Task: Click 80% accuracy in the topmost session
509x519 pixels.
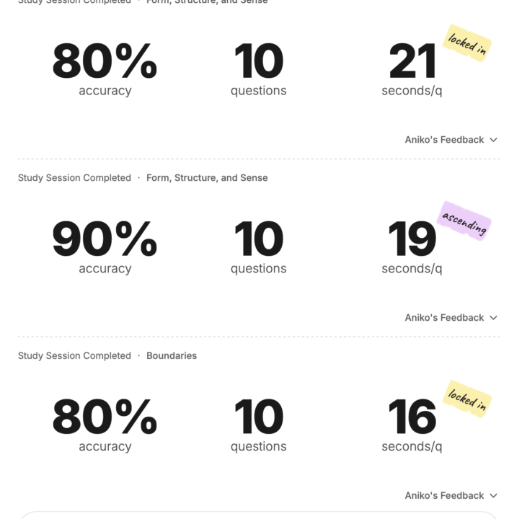Action: tap(105, 68)
